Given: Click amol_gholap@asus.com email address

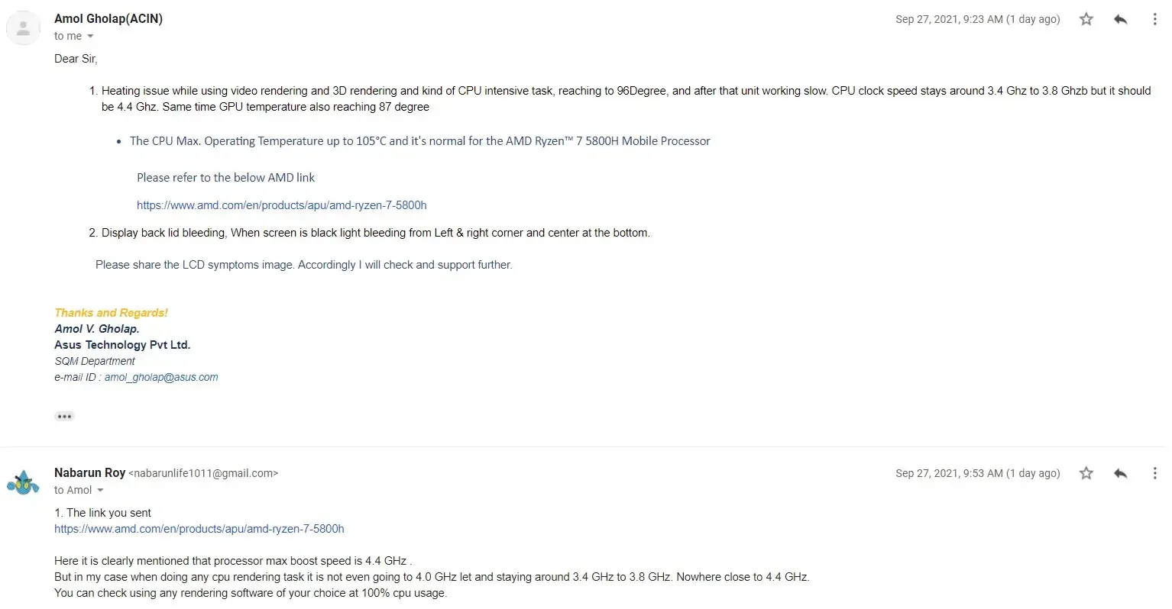Looking at the screenshot, I should tap(161, 377).
